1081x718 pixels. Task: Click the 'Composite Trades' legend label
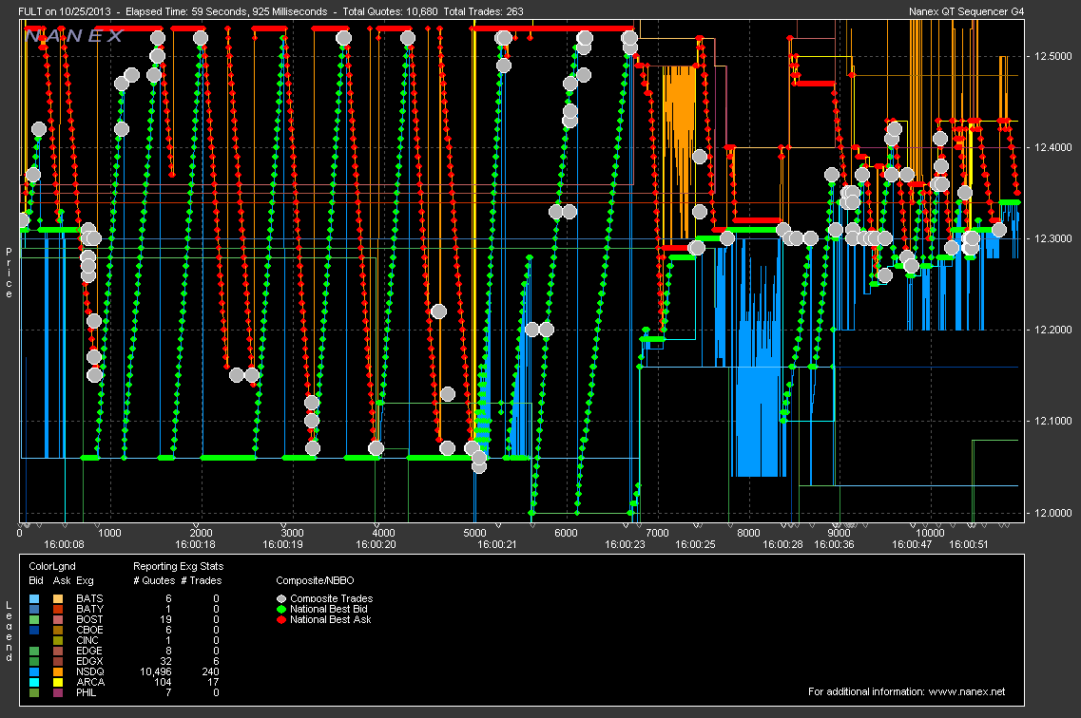pos(332,599)
